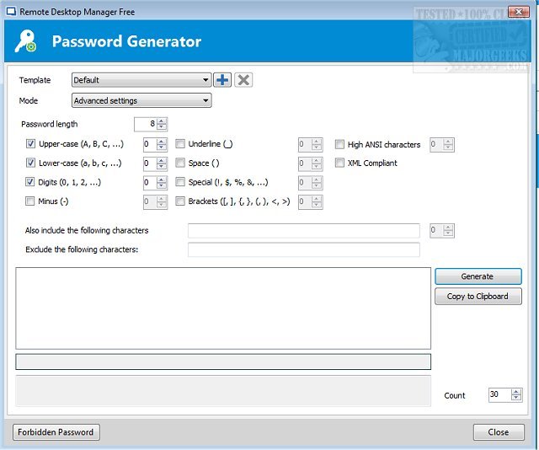This screenshot has height=450, width=539.
Task: Open the Forbidden Password dialog
Action: tap(56, 432)
